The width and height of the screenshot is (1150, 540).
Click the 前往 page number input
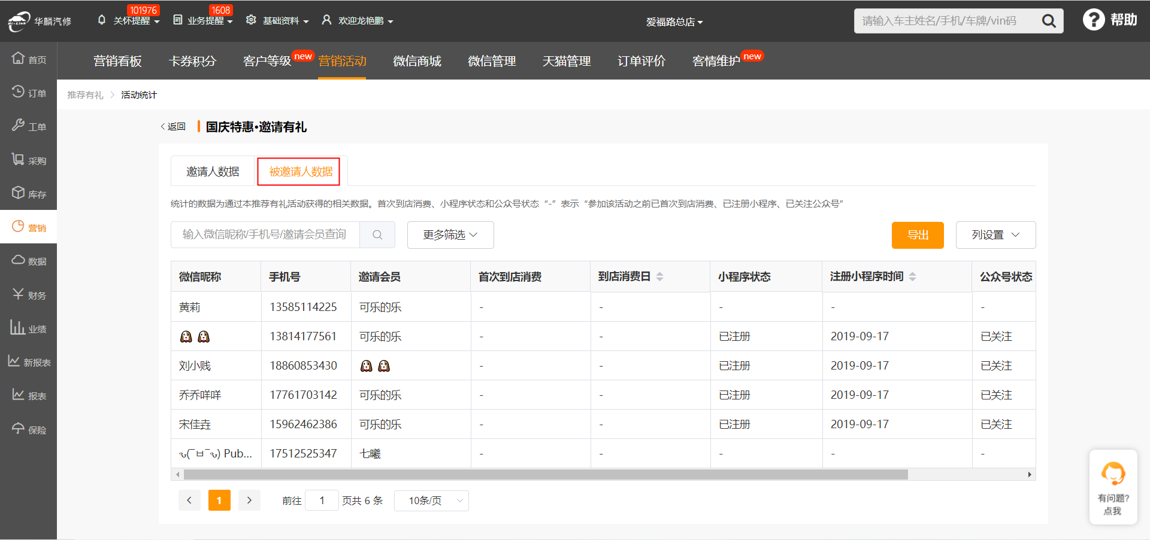click(322, 501)
